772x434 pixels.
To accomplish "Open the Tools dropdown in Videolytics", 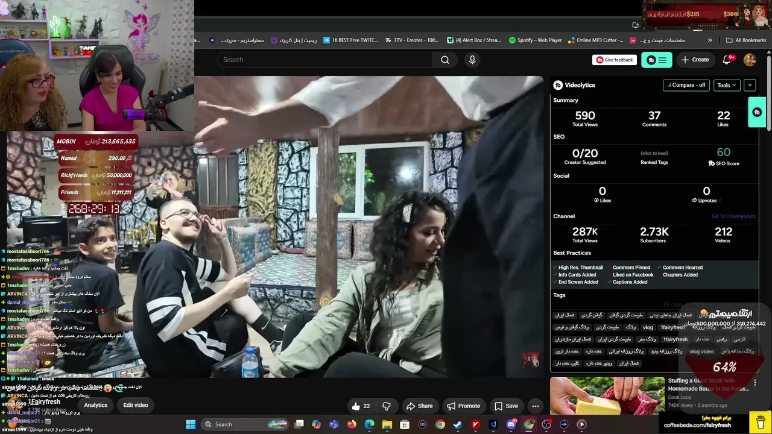I will tap(726, 85).
